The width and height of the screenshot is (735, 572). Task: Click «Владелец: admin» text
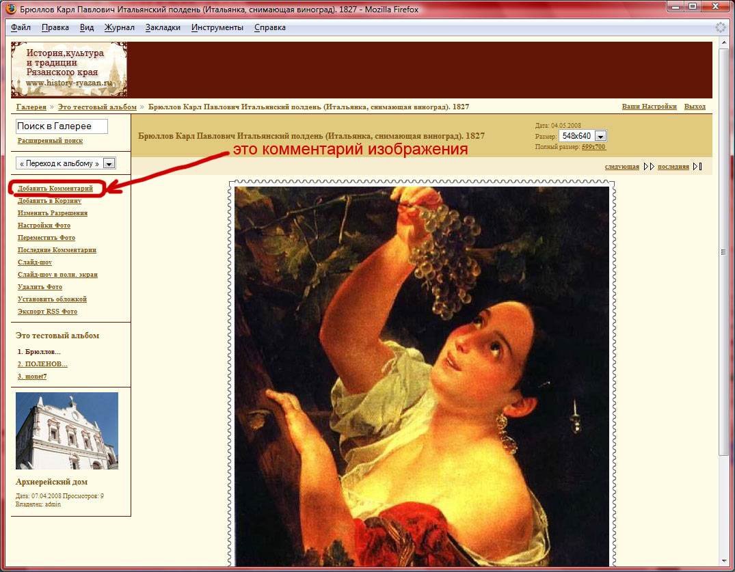[x=38, y=504]
